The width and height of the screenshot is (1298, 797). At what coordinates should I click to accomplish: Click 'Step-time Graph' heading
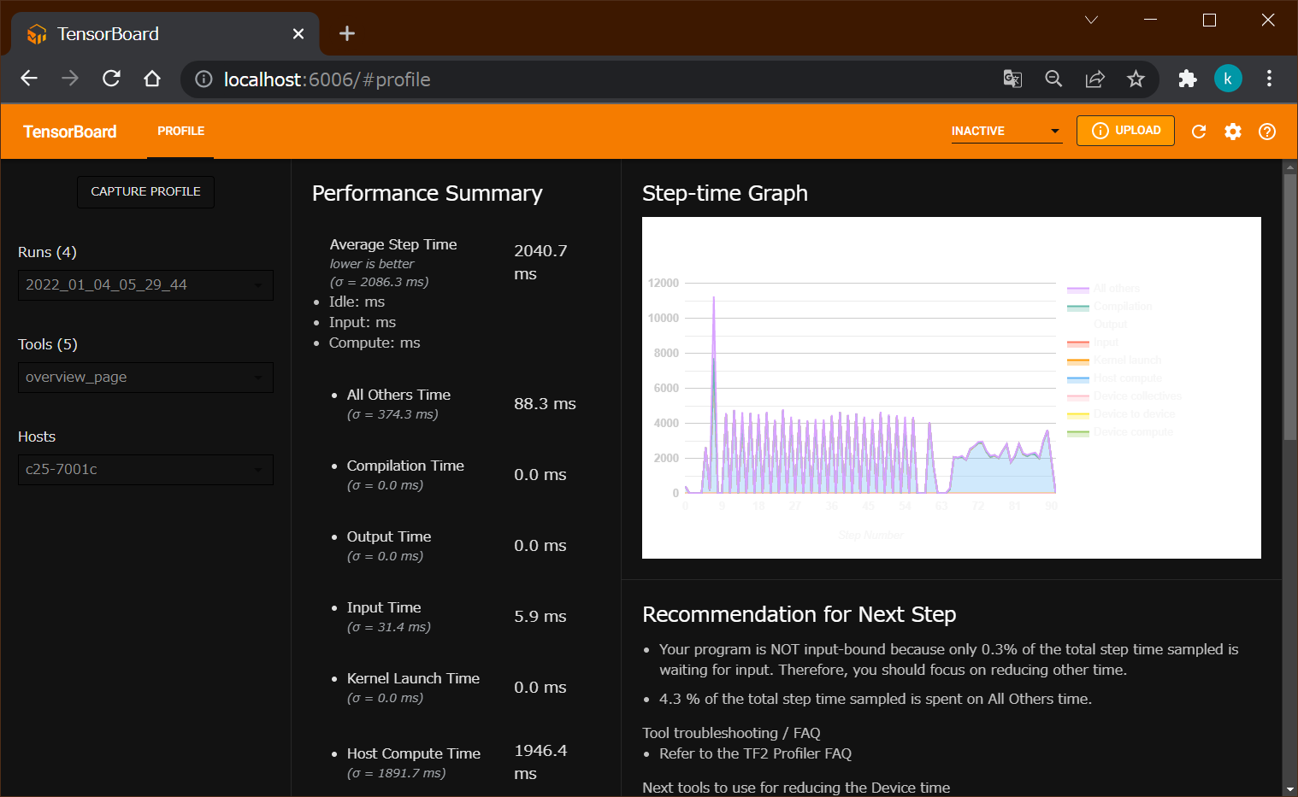(x=725, y=194)
